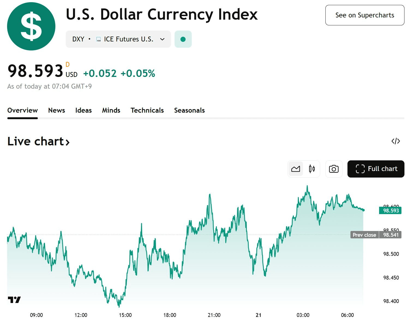Click the endpoint dot on chart line
This screenshot has height=327, width=417.
click(x=363, y=210)
